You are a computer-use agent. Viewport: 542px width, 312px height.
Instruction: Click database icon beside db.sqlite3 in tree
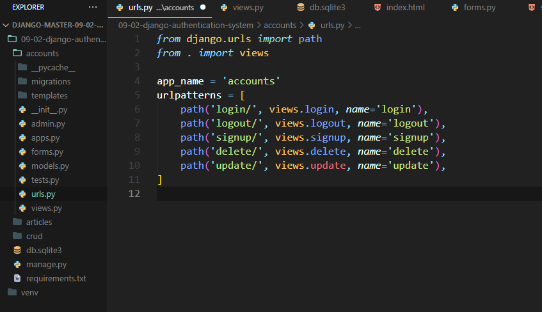tap(17, 250)
